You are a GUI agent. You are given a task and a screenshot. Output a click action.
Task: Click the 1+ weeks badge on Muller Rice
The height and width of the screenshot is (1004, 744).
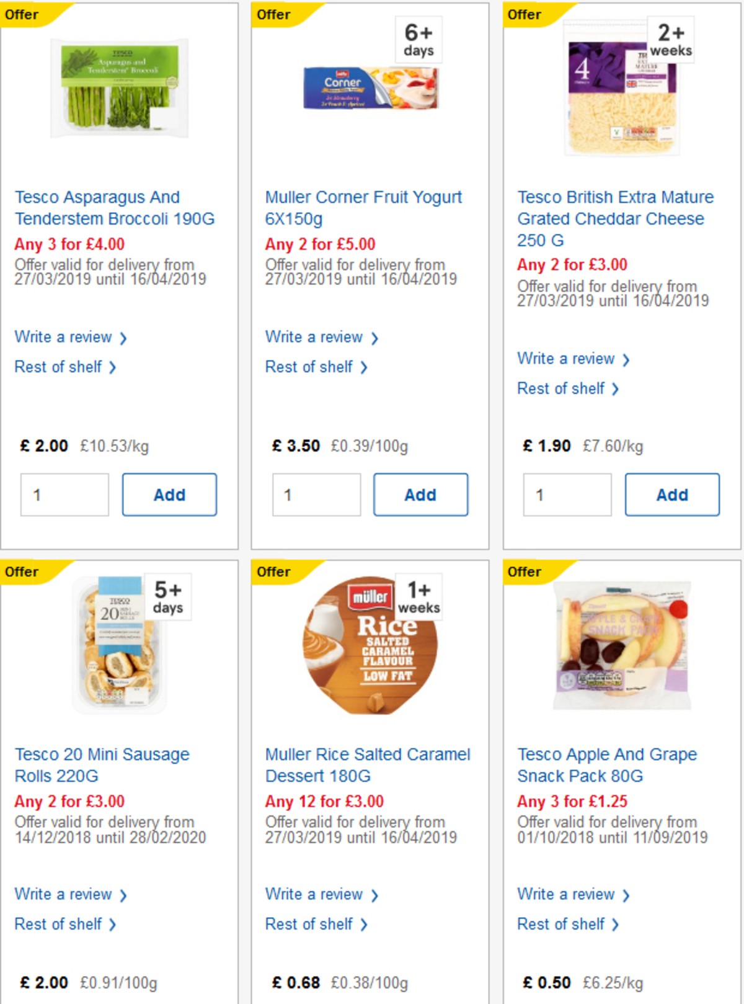click(419, 596)
